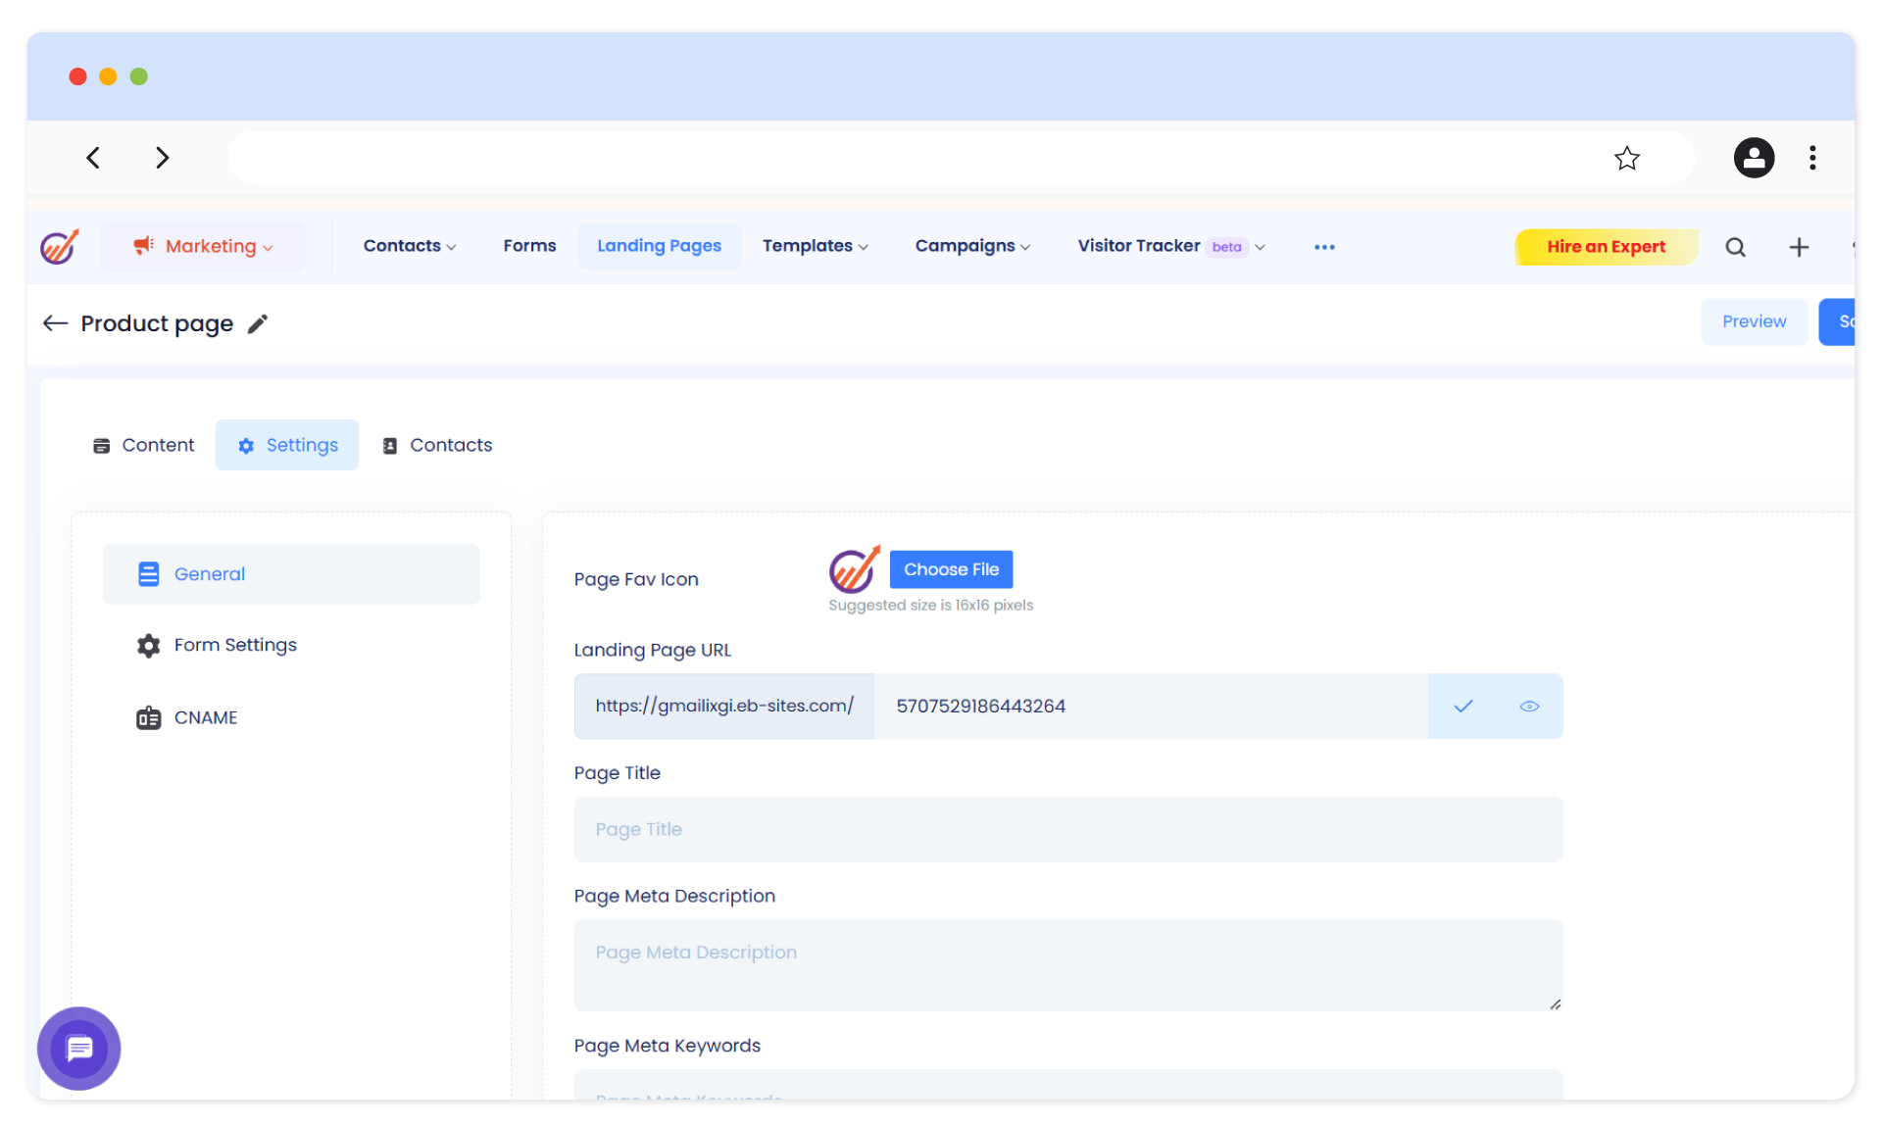Viewport: 1882px width, 1126px height.
Task: Select Landing Pages in the top menu
Action: [x=659, y=246]
